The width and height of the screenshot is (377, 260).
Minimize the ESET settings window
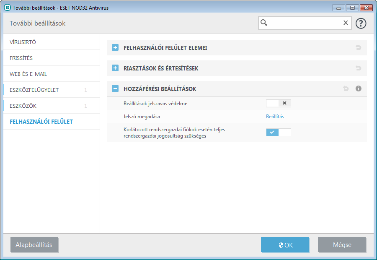coord(339,8)
